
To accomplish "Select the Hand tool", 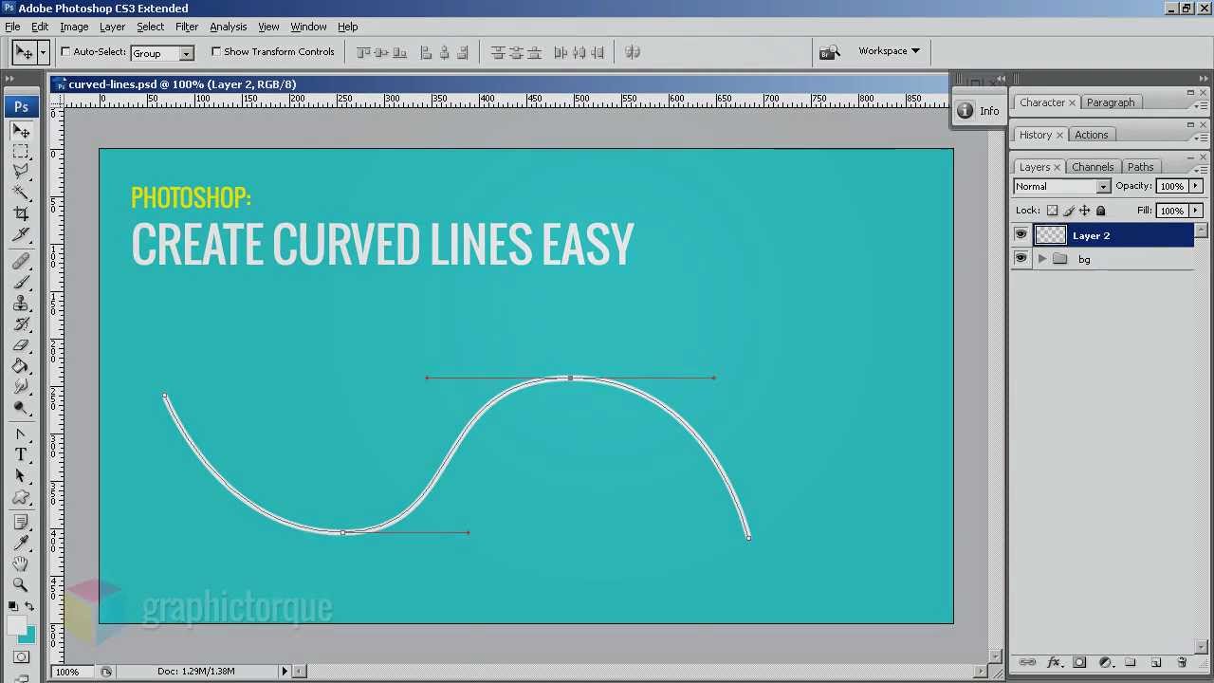I will (21, 564).
